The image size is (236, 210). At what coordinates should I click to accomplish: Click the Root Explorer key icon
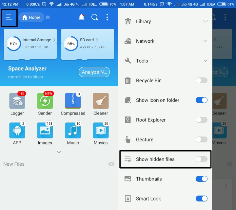pyautogui.click(x=128, y=120)
